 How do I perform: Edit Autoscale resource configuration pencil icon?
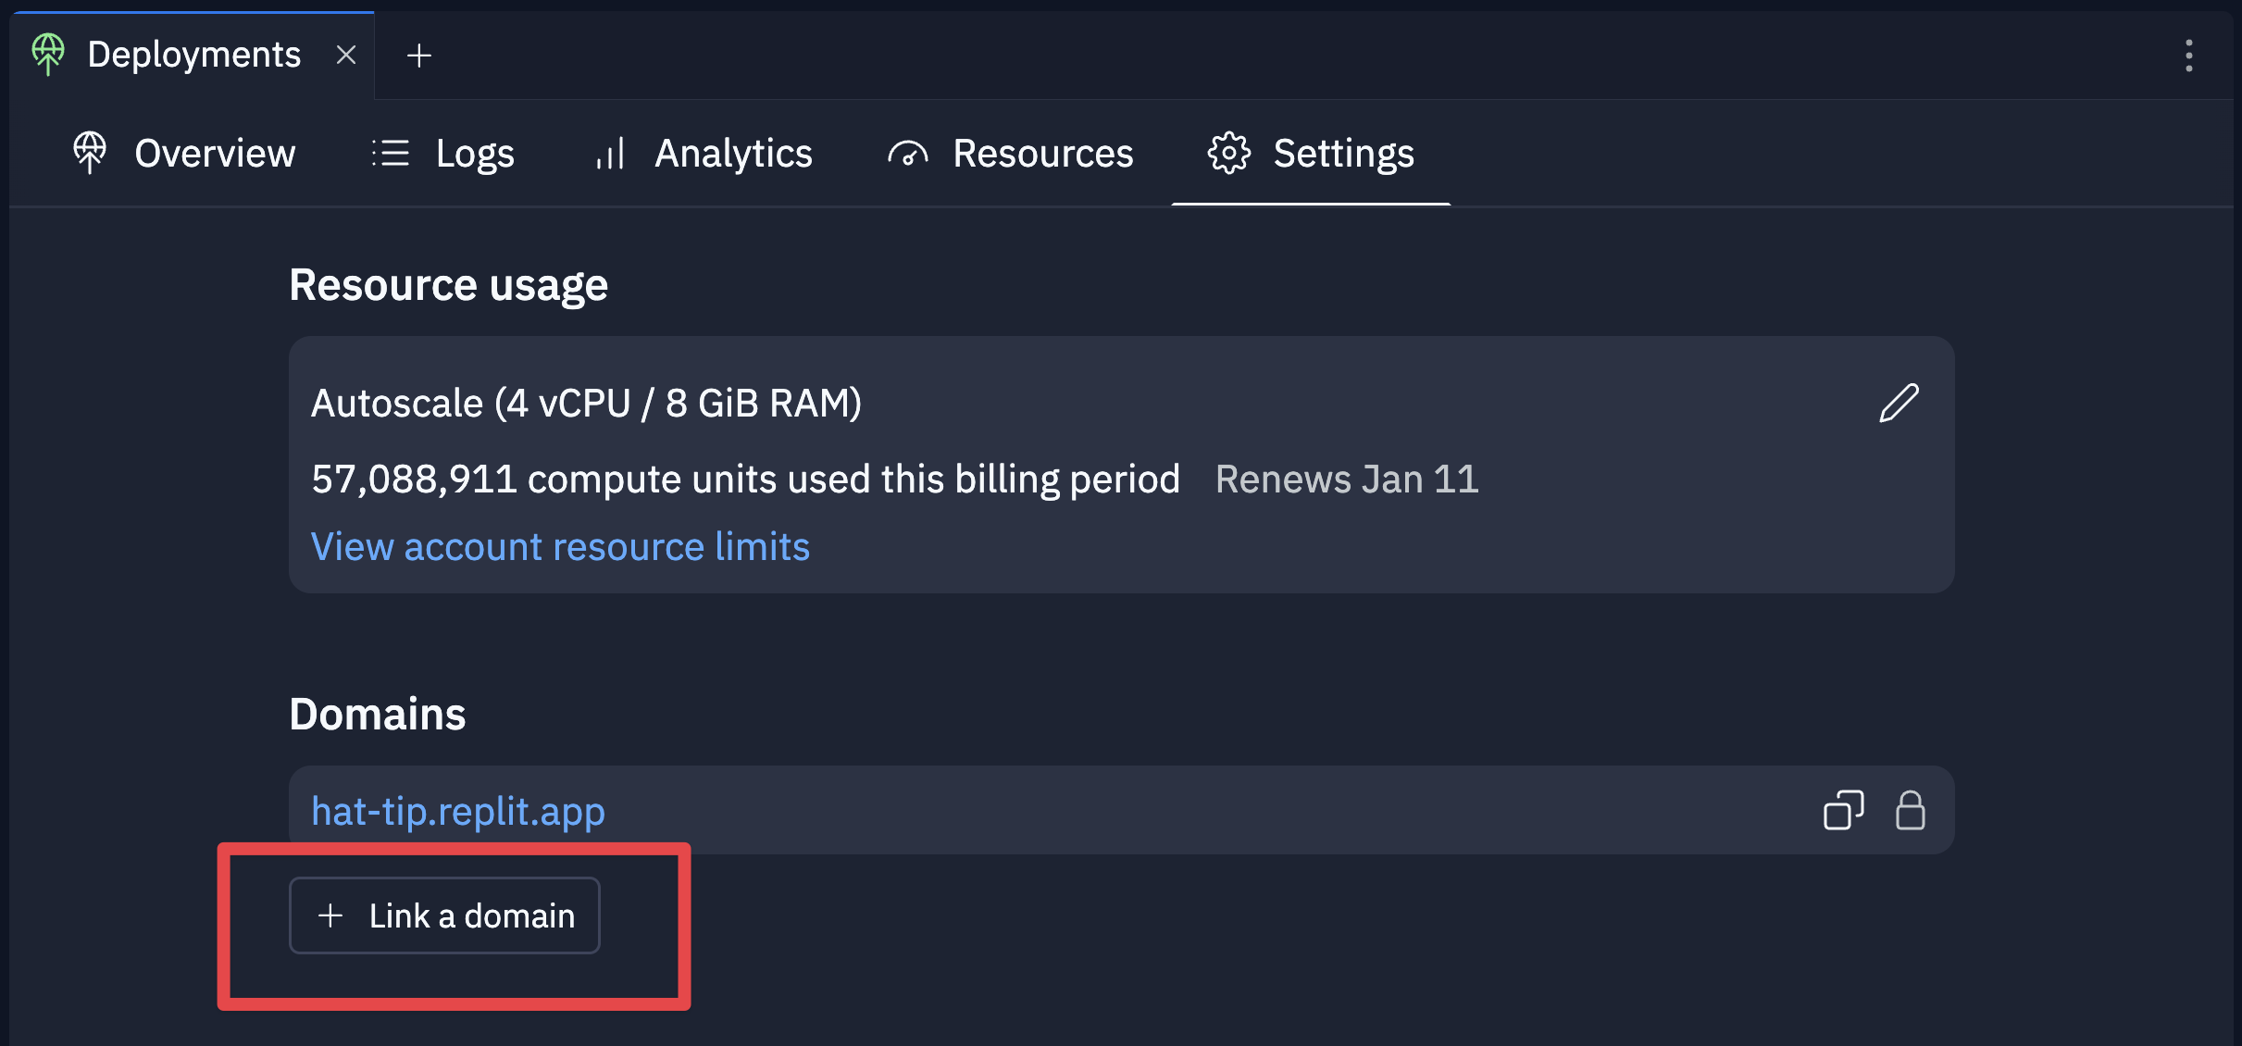[1899, 404]
